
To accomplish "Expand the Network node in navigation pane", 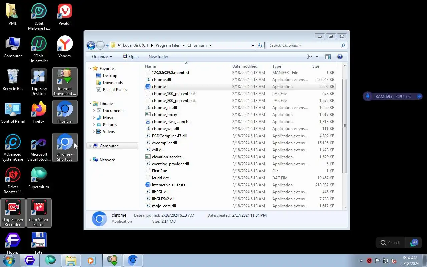I will coord(90,160).
